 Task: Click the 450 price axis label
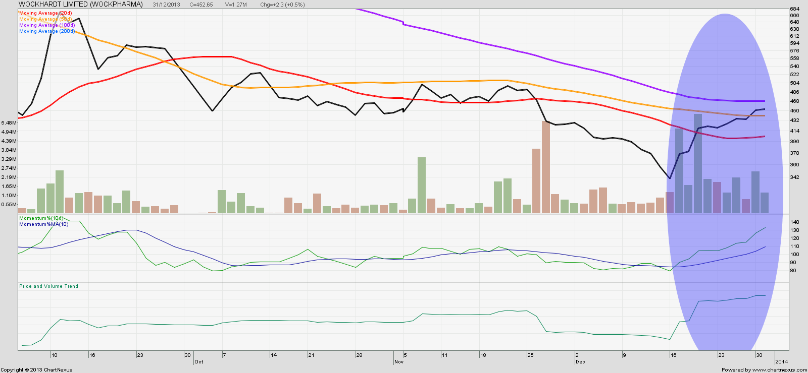(794, 111)
